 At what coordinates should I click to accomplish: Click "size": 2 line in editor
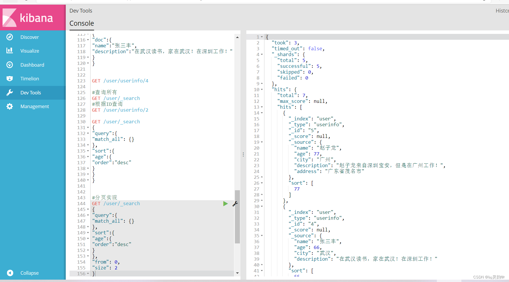point(105,268)
